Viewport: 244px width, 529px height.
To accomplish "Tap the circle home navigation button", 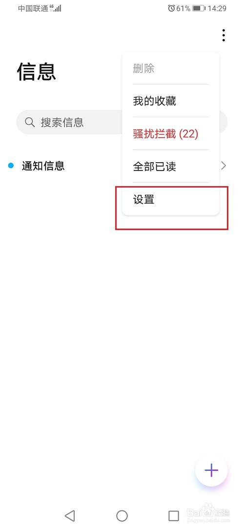I will 122,515.
